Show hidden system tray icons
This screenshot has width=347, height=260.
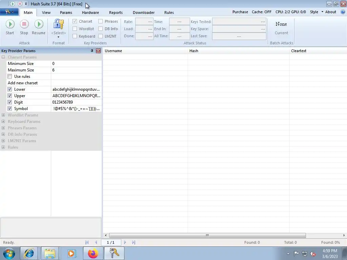click(288, 254)
